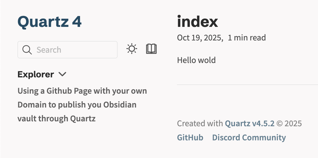The height and width of the screenshot is (158, 318).
Task: Enable reader mode via the book icon
Action: point(151,49)
